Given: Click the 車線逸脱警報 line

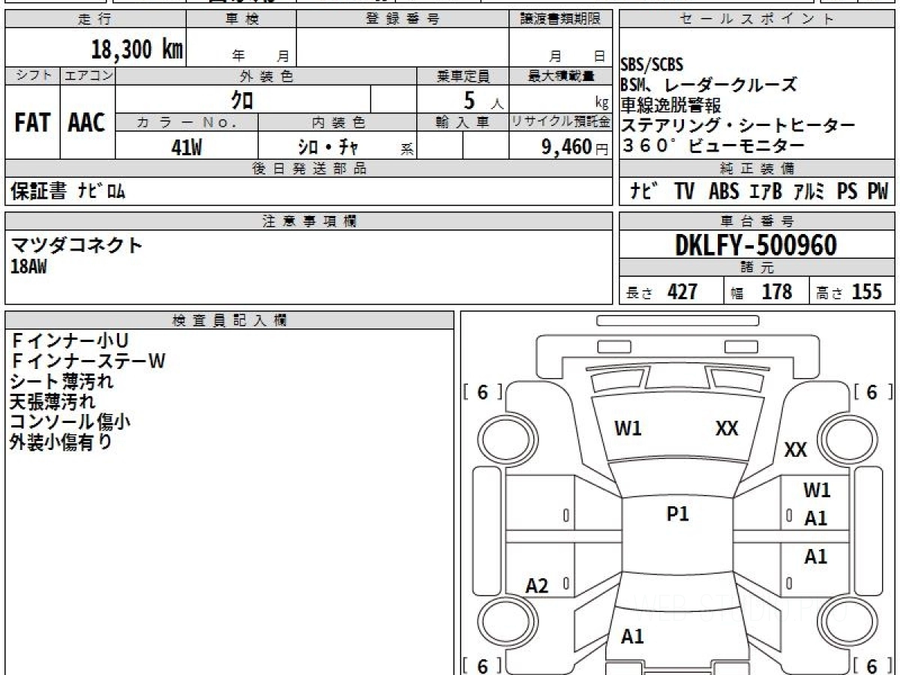Looking at the screenshot, I should (670, 105).
